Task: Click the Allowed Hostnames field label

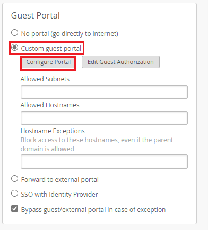Action: [50, 105]
